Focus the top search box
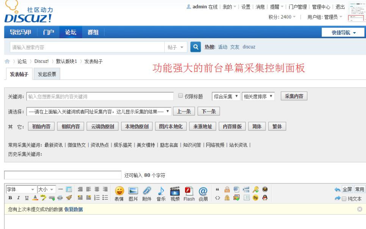The width and height of the screenshot is (366, 229). coord(87,47)
